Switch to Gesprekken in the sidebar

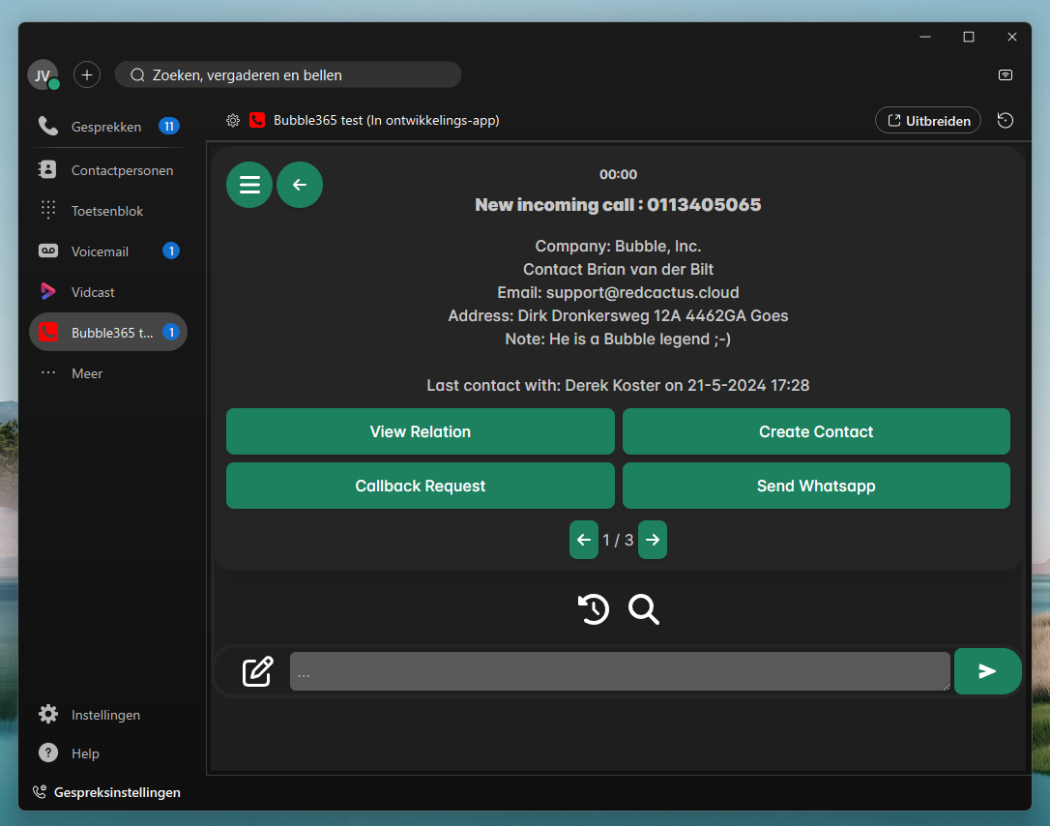click(x=106, y=126)
